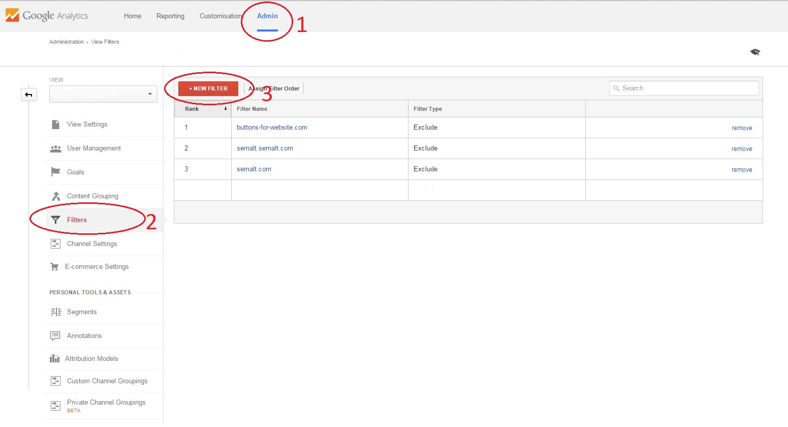Click Exclude type in semalt.semalt.com row

click(426, 148)
